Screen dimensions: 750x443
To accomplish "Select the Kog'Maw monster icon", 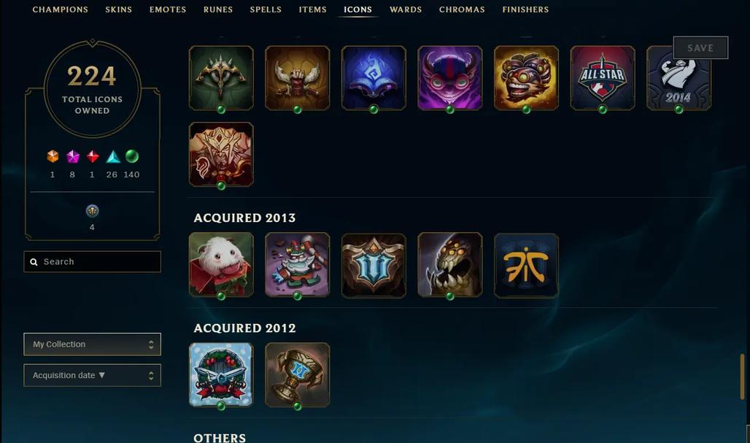I will [449, 265].
